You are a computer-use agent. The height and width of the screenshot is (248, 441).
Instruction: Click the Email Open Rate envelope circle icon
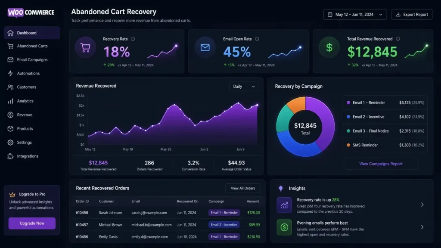205,47
